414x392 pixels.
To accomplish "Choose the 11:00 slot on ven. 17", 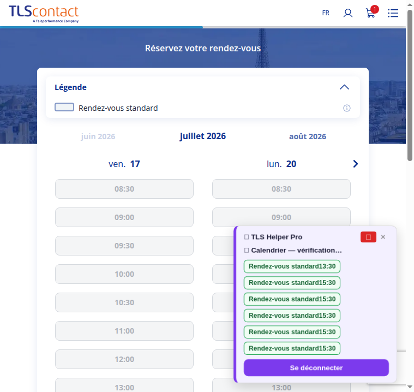I will pyautogui.click(x=124, y=331).
